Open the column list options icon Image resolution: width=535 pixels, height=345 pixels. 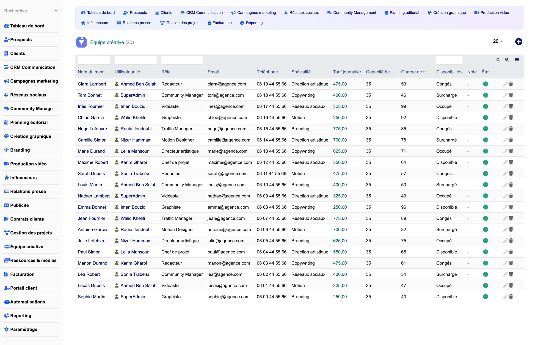point(517,60)
